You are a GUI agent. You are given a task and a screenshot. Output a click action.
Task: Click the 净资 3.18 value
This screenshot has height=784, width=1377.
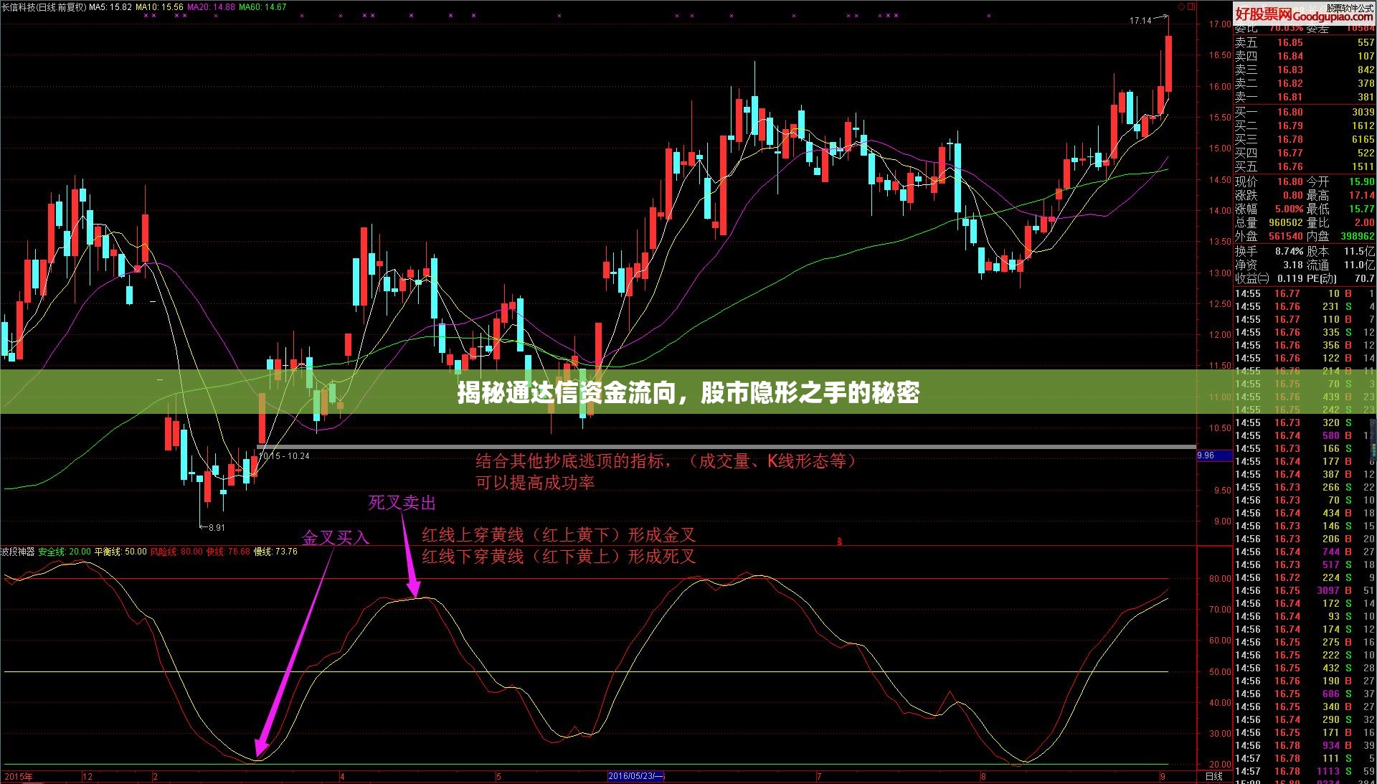click(x=1293, y=265)
